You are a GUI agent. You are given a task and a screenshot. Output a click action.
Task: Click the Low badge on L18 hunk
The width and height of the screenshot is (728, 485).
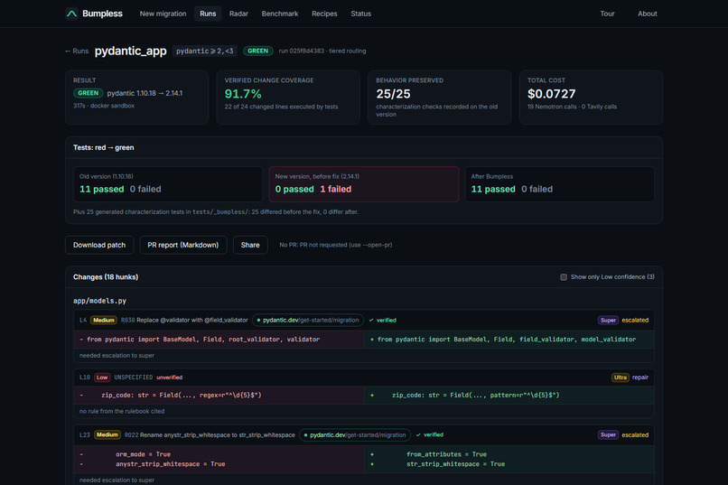click(x=102, y=378)
